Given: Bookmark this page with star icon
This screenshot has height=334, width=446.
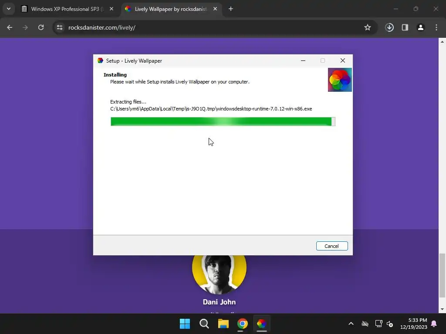Looking at the screenshot, I should 368,27.
